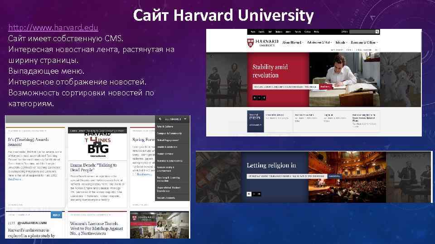This screenshot has height=244, width=435.
Task: Click Read more under Spring Forward article
Action: point(144,174)
